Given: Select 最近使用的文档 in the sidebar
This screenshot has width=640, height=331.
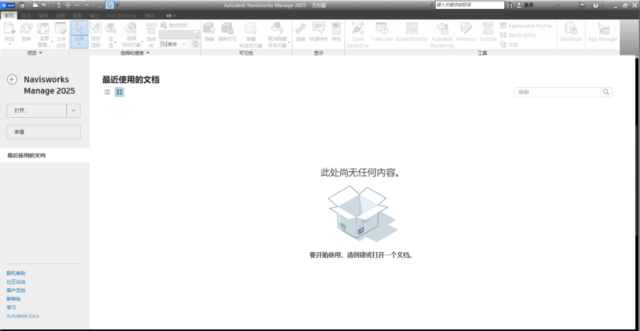Looking at the screenshot, I should [27, 156].
